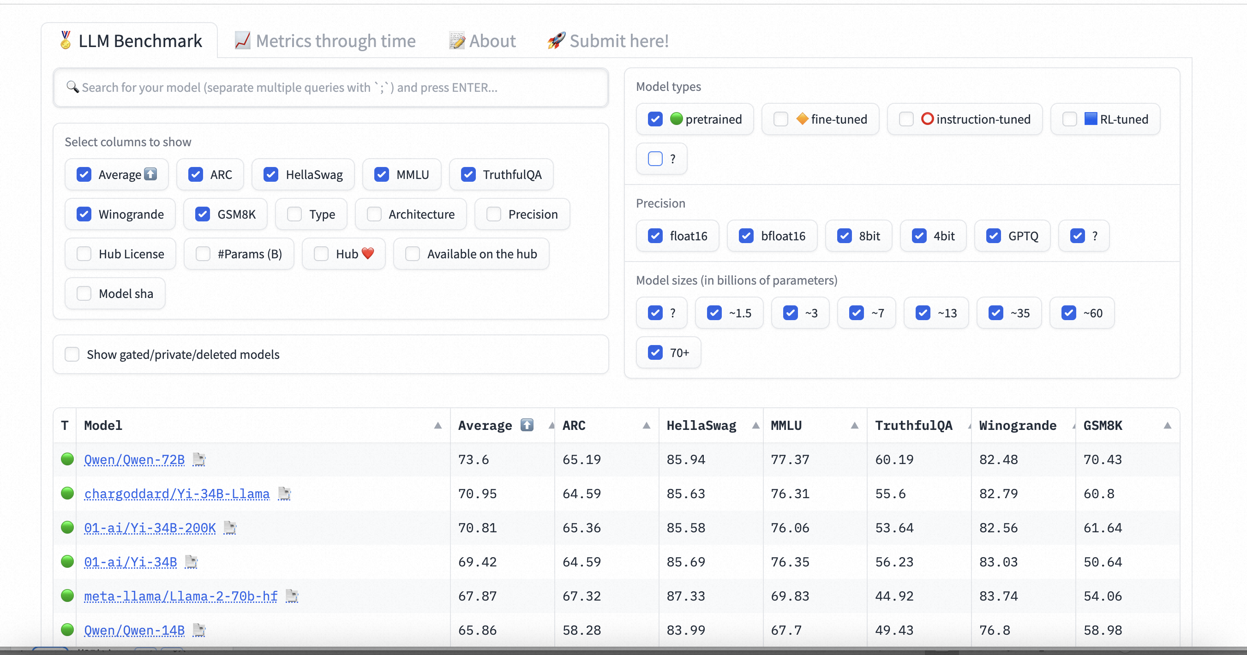Sort table by ARC column arrow
The height and width of the screenshot is (655, 1247).
tap(646, 426)
